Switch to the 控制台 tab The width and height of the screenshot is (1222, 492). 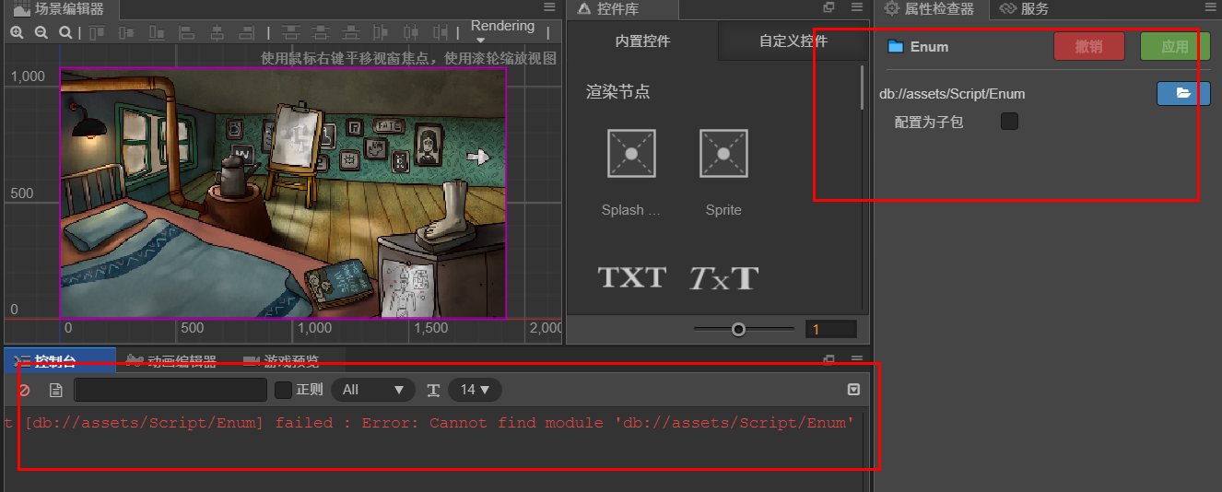(59, 361)
